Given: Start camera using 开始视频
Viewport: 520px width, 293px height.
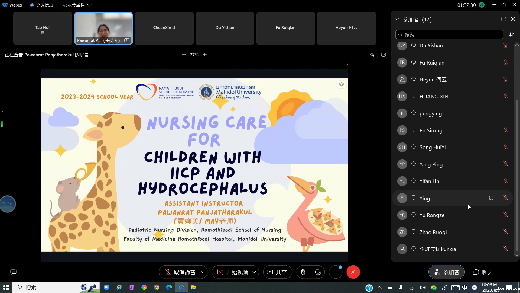Looking at the screenshot, I should pyautogui.click(x=233, y=272).
